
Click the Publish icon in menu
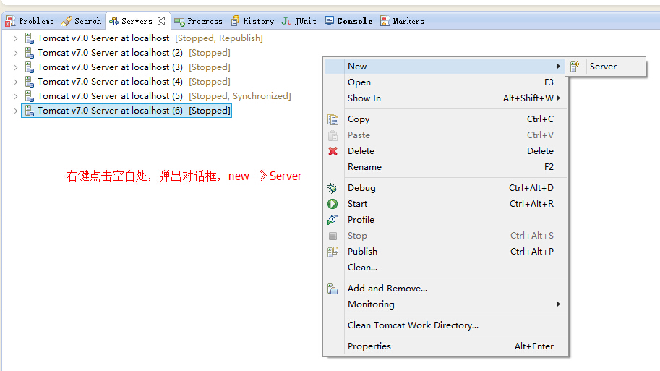pos(333,252)
